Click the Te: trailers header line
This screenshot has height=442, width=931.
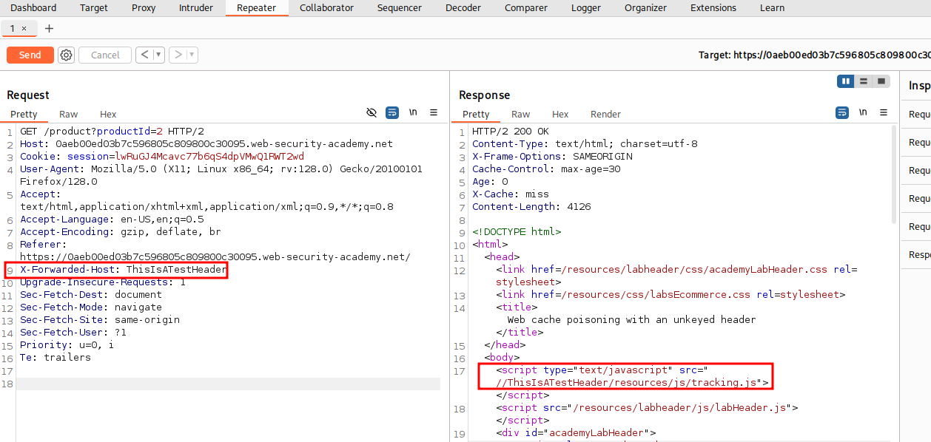pos(56,358)
